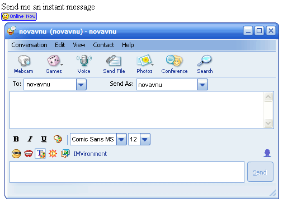The image size is (283, 202).
Task: Click the display image avatar icon
Action: [267, 153]
